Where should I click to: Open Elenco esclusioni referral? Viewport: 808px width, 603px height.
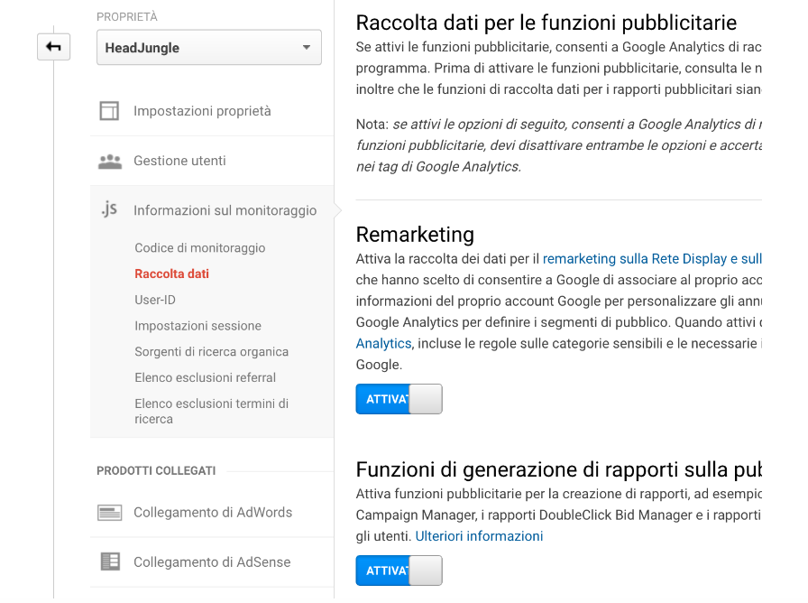point(203,377)
